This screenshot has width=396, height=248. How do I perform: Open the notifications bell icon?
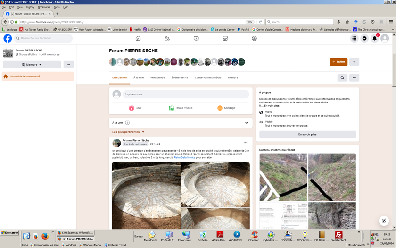[374, 38]
